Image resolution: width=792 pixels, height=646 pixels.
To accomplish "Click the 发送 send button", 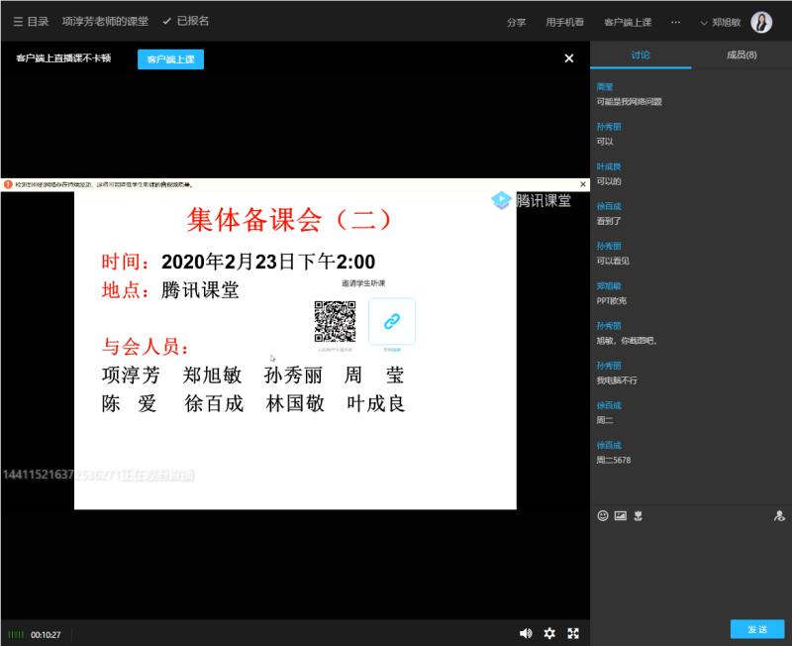I will 757,629.
